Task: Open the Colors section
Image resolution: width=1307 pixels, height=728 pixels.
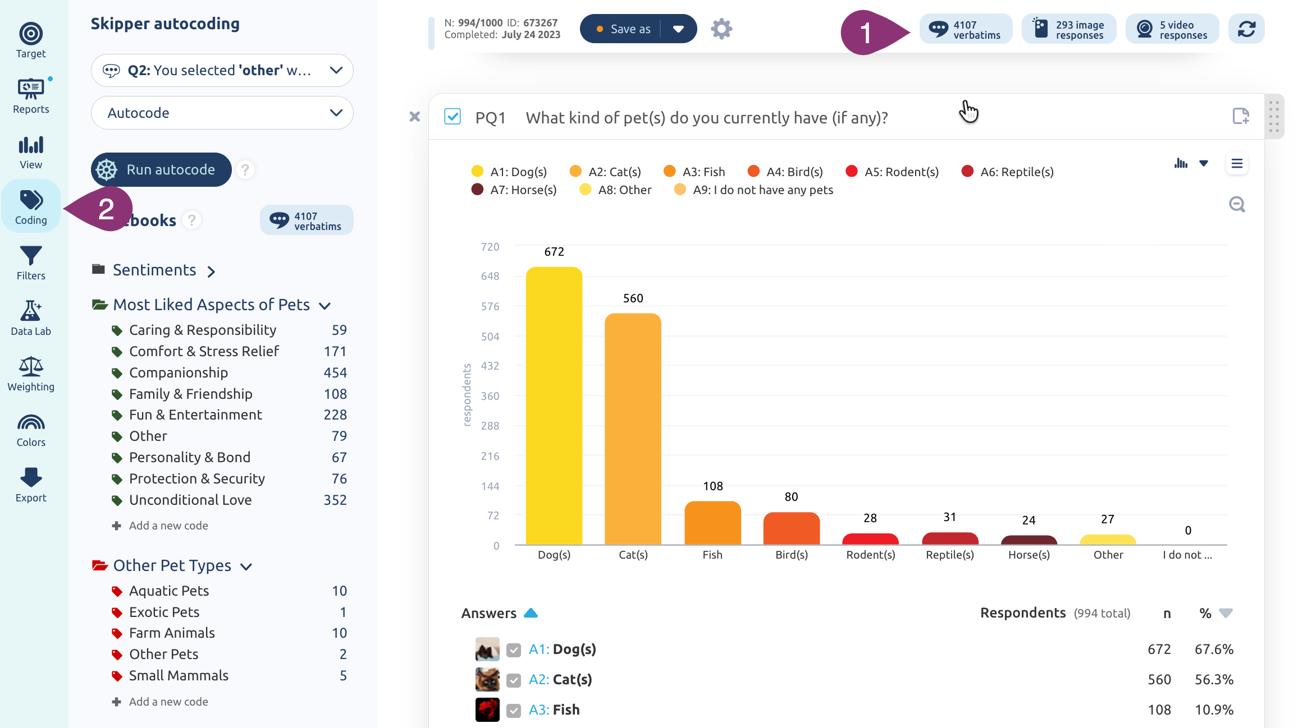Action: click(31, 429)
